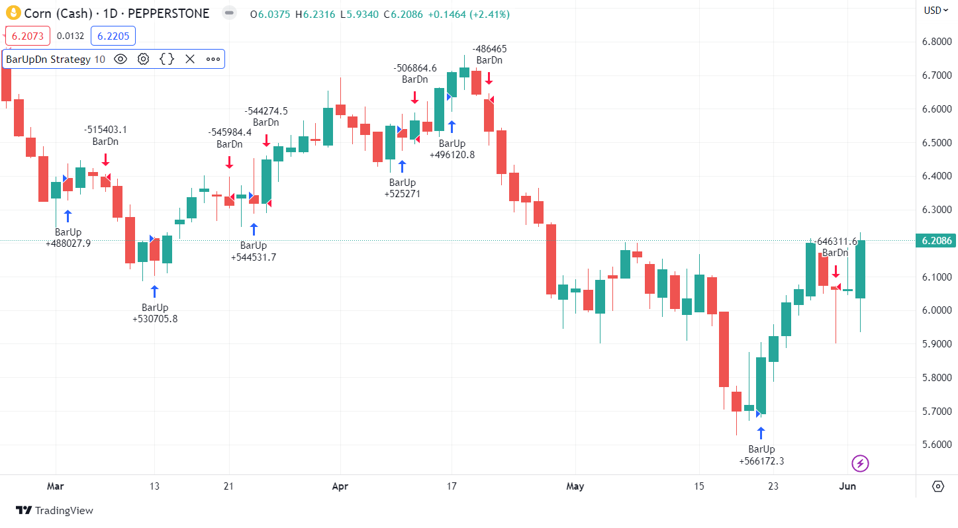Click the current price label 6.2086
Image resolution: width=958 pixels, height=528 pixels.
tap(935, 241)
